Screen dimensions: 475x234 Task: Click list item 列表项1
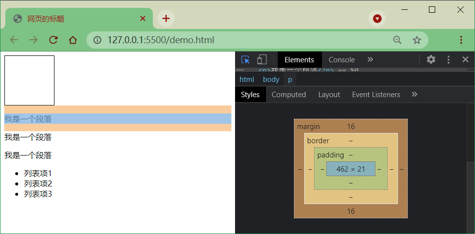[38, 174]
